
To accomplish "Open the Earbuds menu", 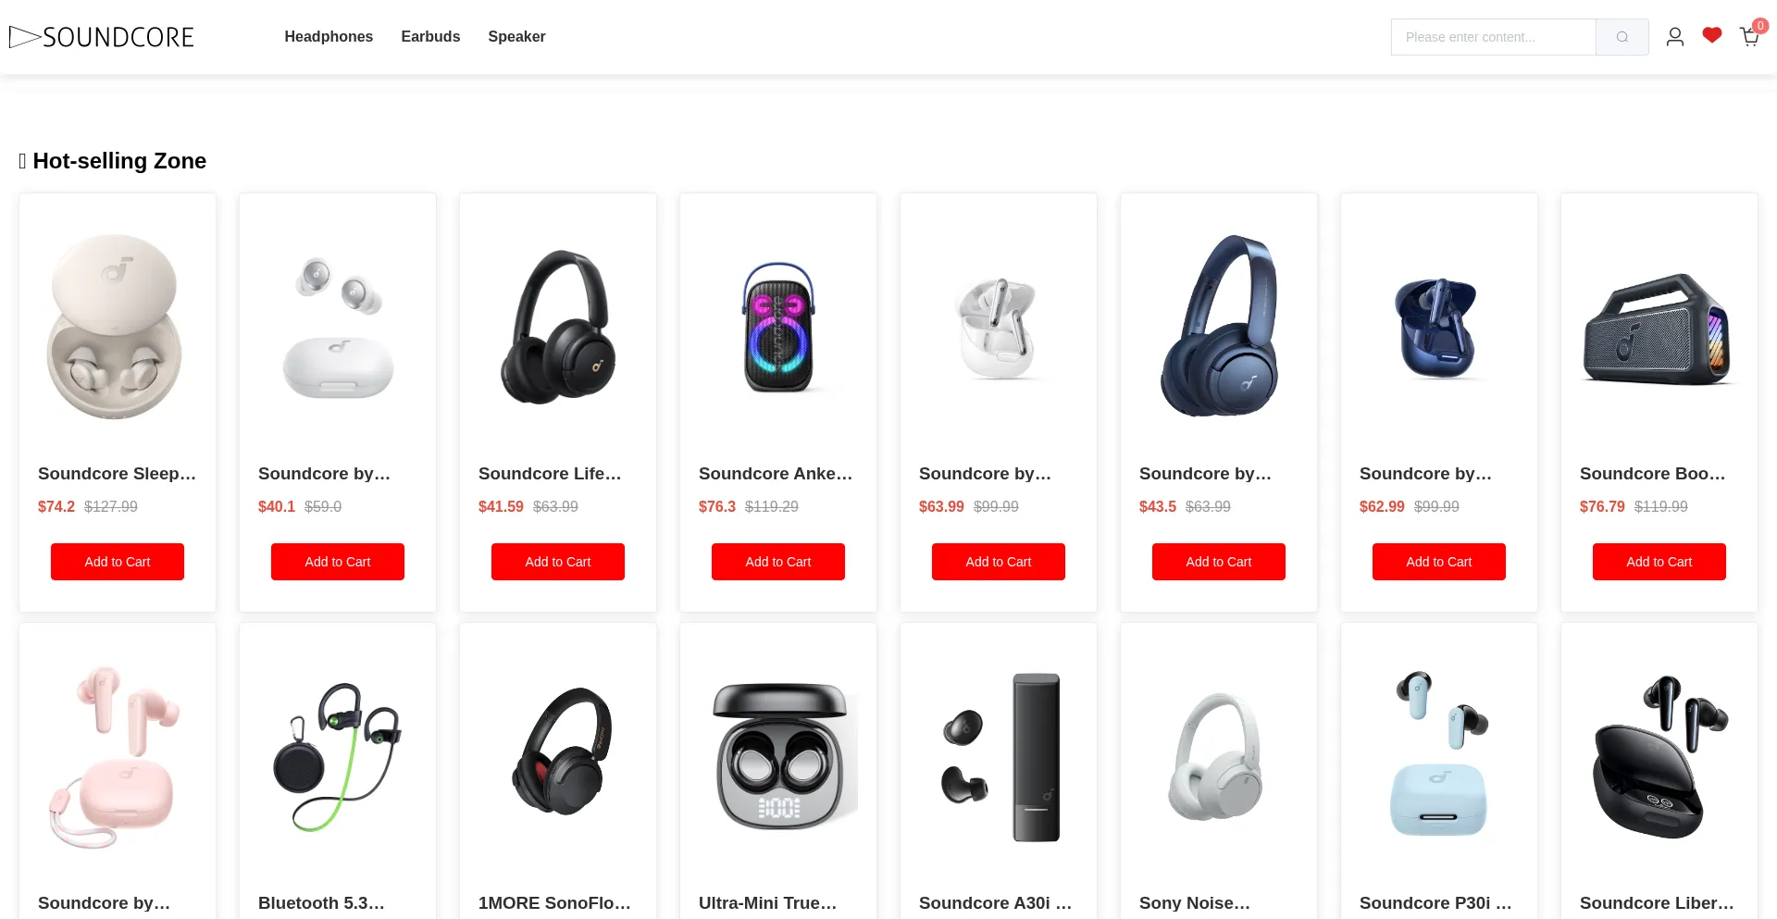I will (x=430, y=37).
